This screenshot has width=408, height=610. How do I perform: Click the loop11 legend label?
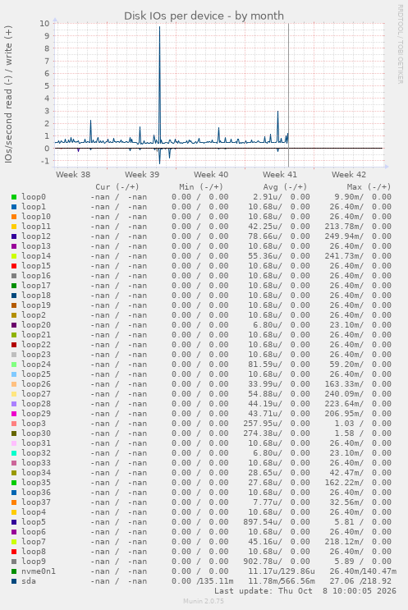(36, 227)
